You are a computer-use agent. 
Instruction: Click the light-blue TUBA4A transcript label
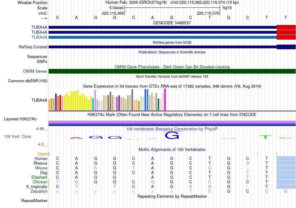click(x=39, y=37)
